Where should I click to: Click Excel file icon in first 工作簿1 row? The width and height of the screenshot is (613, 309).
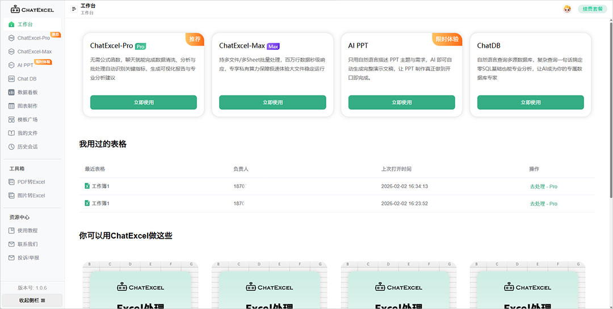pyautogui.click(x=87, y=186)
